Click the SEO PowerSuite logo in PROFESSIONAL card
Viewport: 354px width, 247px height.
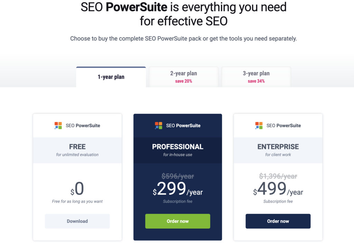177,125
